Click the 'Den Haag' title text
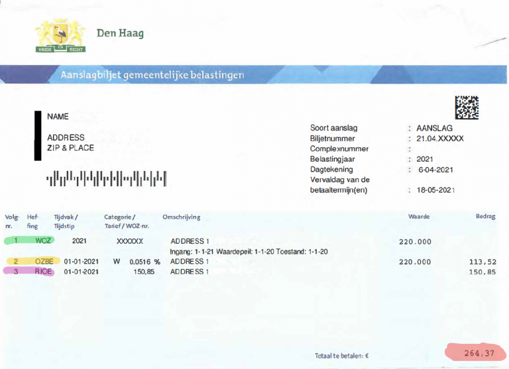509x369 pixels. coord(120,33)
